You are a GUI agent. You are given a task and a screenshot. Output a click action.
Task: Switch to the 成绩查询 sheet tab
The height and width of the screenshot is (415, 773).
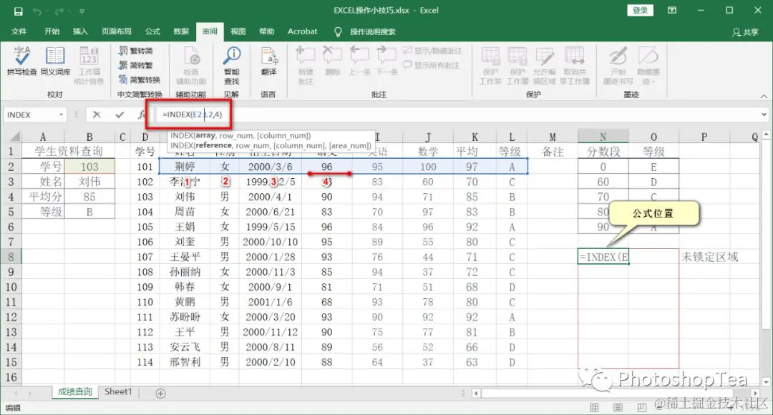pyautogui.click(x=75, y=392)
